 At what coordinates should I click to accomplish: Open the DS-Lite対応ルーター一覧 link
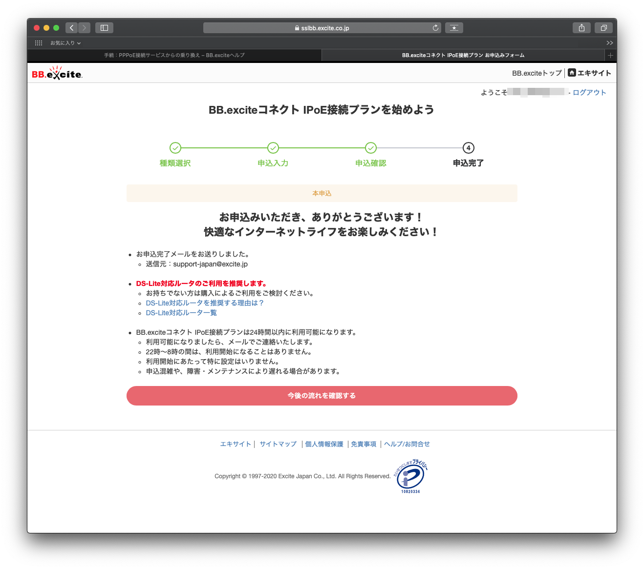181,313
